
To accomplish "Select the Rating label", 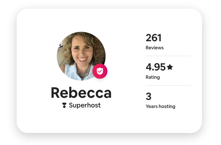I will (x=153, y=77).
